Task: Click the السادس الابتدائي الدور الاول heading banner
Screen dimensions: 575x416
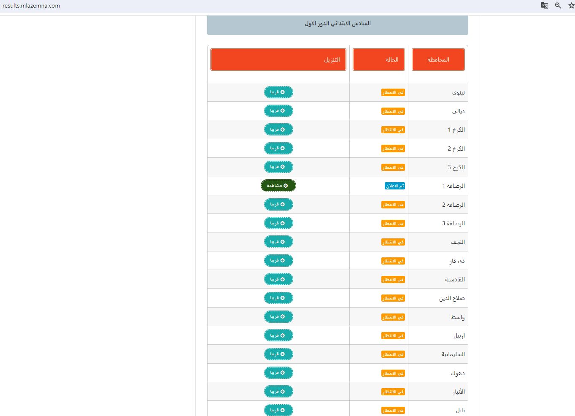Action: pos(337,24)
